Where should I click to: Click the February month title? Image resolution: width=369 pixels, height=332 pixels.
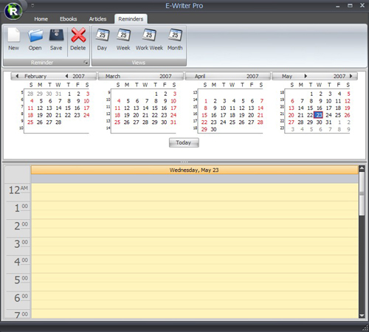click(35, 76)
